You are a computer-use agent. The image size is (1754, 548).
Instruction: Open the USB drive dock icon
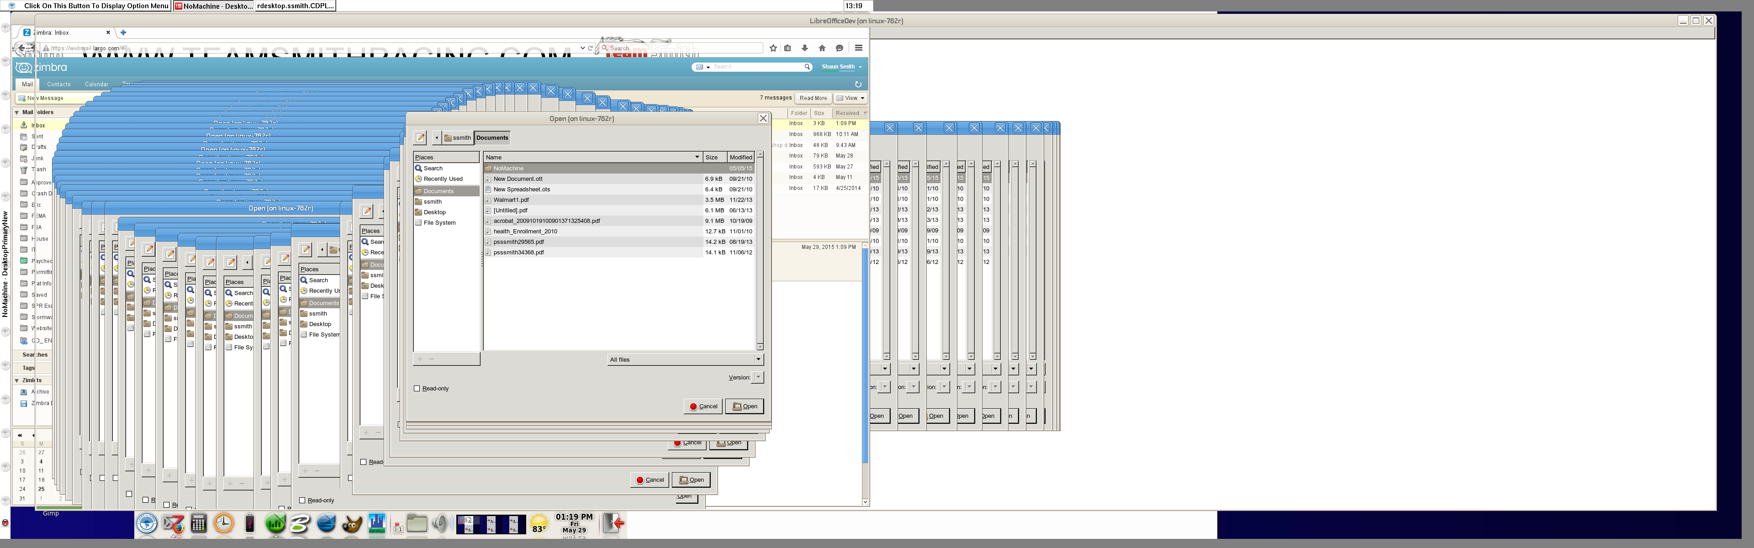click(249, 523)
